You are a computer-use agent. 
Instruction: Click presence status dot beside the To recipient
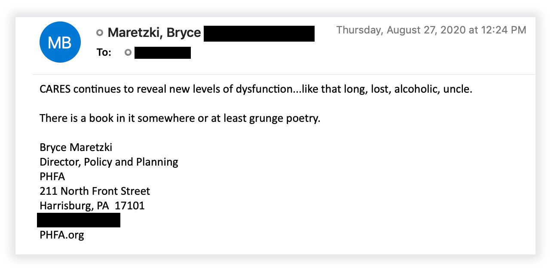[128, 53]
